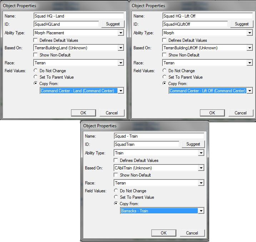256x242 pixels.
Task: Click Suggest in Squad HQ - Lift Off dialog
Action: point(242,24)
